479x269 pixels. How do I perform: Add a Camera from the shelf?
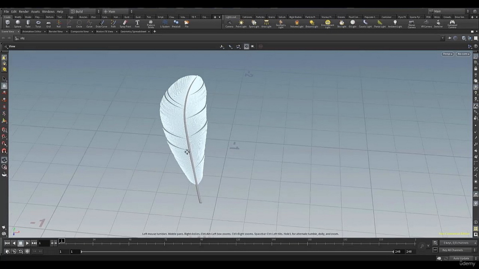[229, 24]
